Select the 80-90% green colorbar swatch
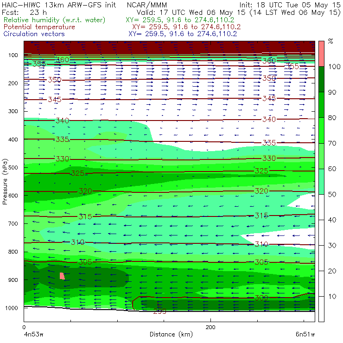Screen dimensions: 343x343 click(x=321, y=105)
